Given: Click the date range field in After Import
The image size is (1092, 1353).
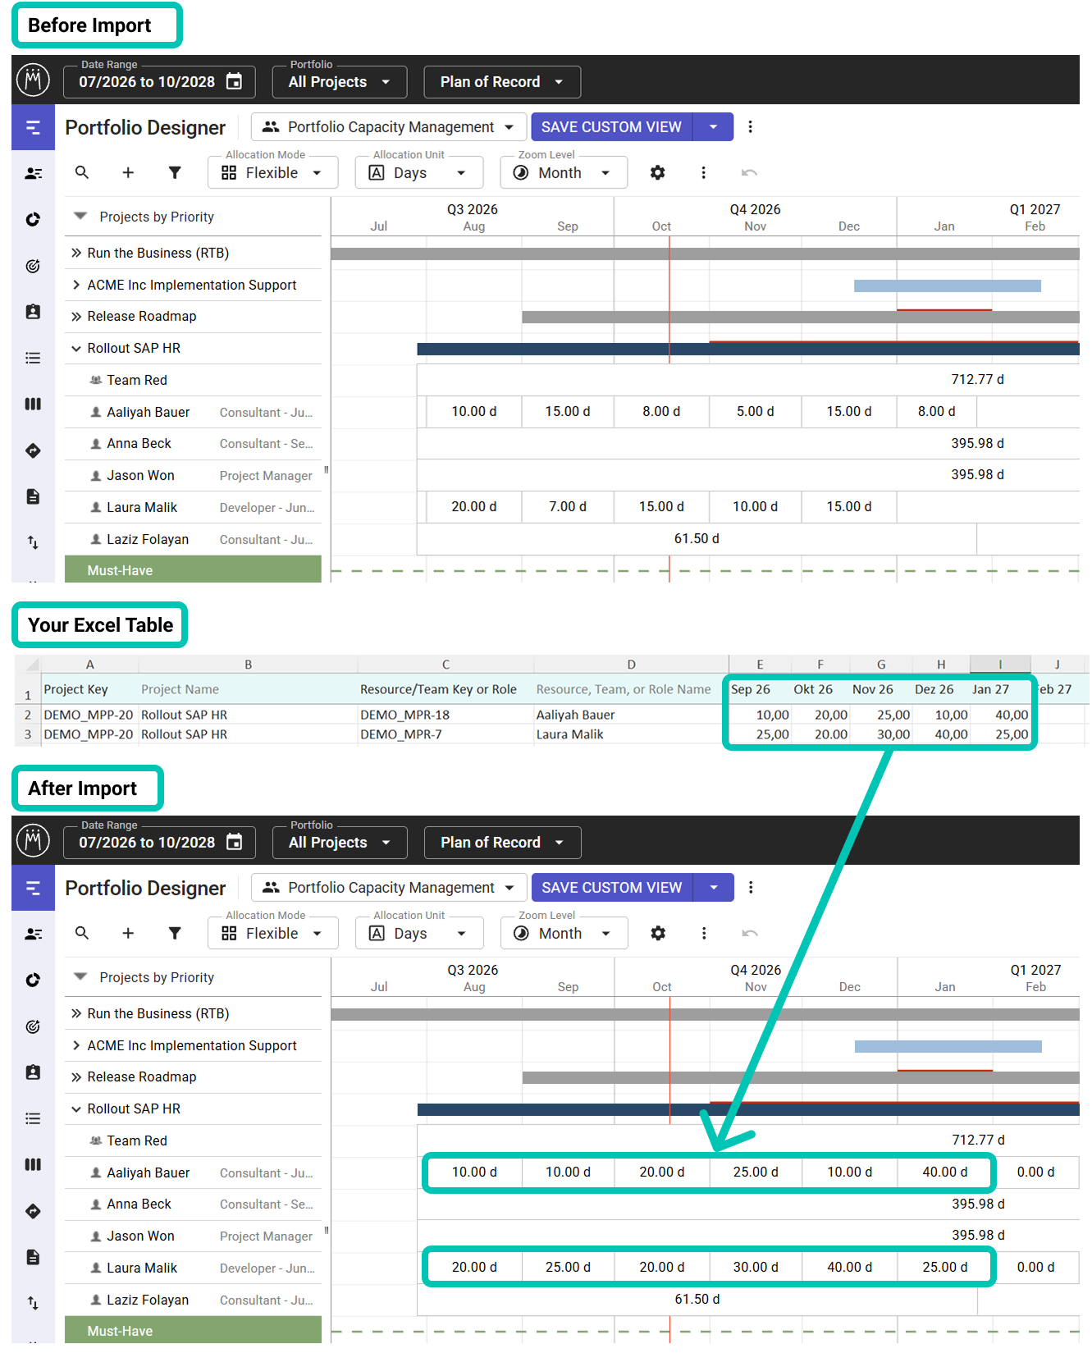Looking at the screenshot, I should coord(159,843).
